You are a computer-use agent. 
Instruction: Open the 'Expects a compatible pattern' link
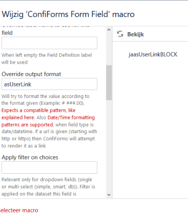(38, 114)
